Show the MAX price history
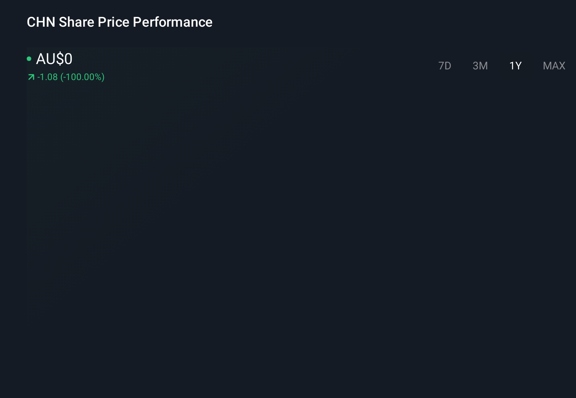Screen dimensions: 576x398 point(554,66)
